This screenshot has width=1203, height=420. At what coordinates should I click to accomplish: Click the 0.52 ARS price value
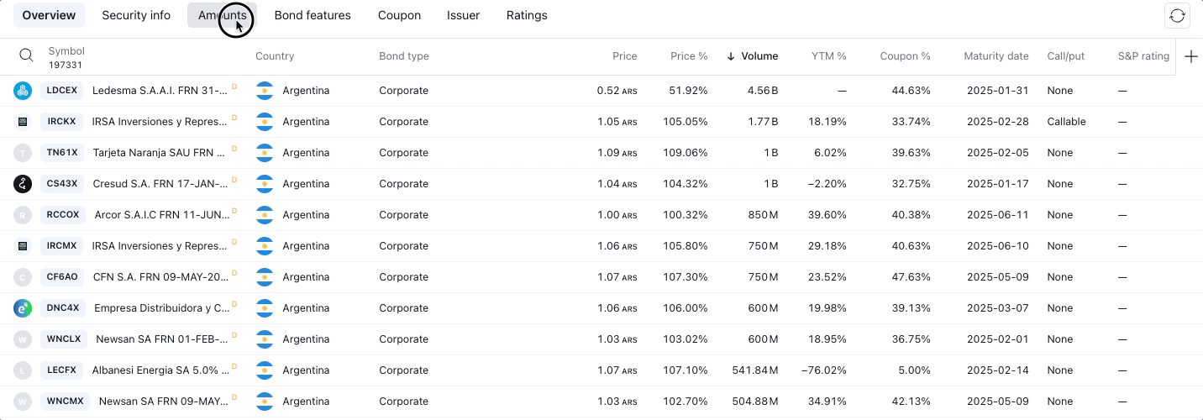617,91
